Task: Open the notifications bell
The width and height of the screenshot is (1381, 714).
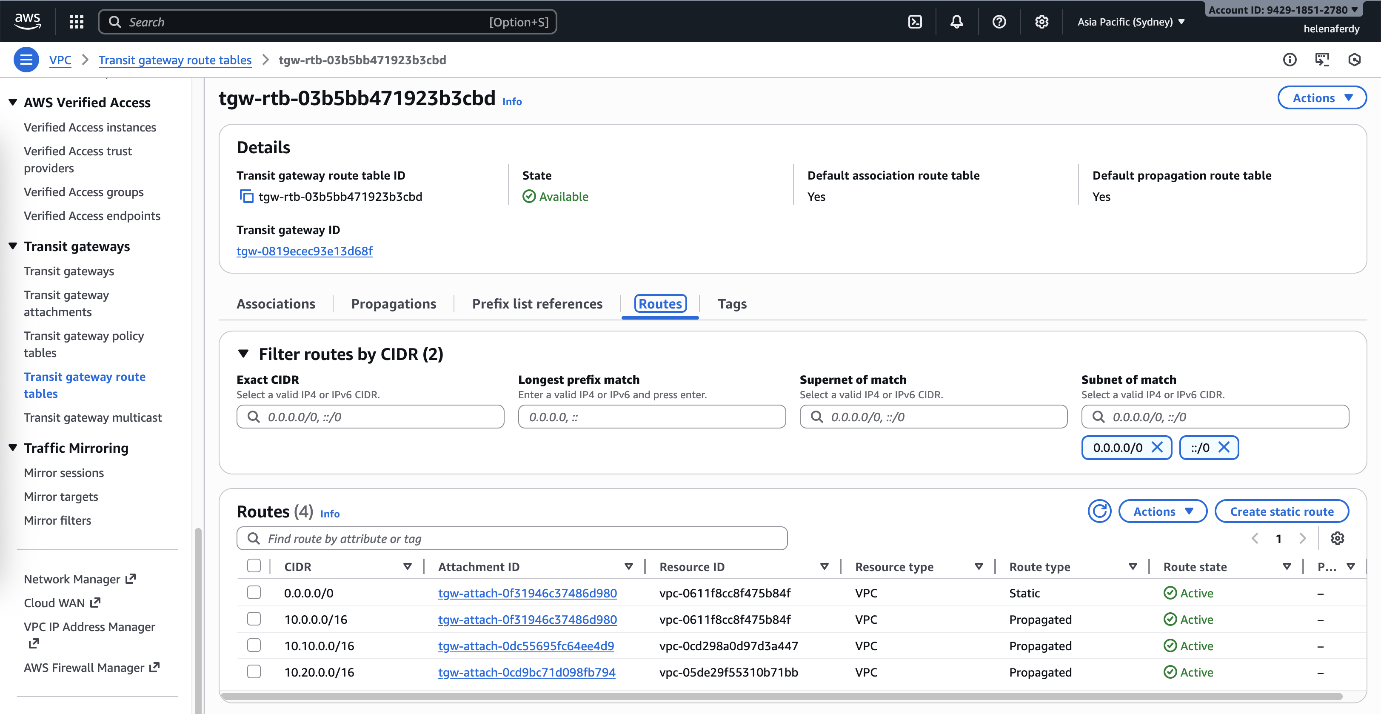Action: tap(956, 22)
